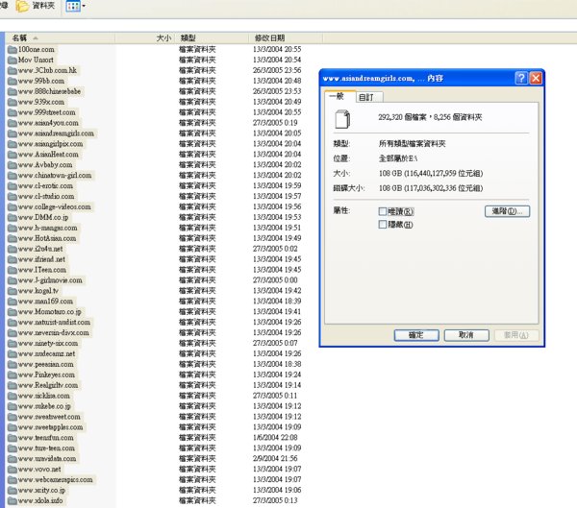Image resolution: width=577 pixels, height=508 pixels.
Task: Select the www.cl-studio.com folder icon
Action: 13,196
